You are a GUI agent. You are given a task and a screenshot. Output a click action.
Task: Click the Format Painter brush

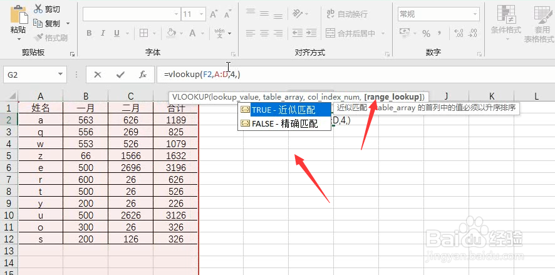click(39, 38)
